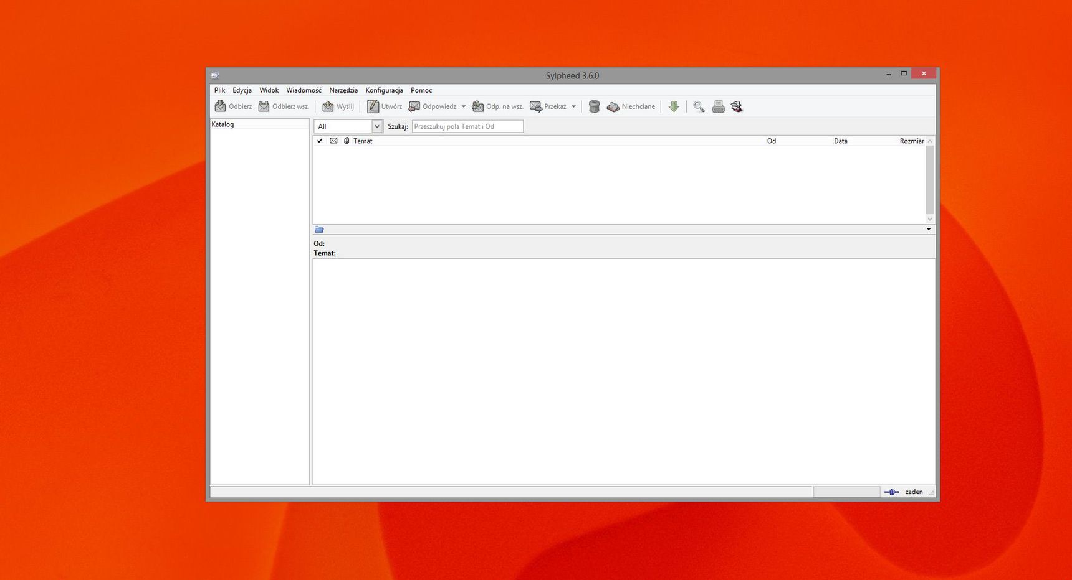Image resolution: width=1072 pixels, height=580 pixels.
Task: Open the All filter combo box
Action: (x=348, y=126)
